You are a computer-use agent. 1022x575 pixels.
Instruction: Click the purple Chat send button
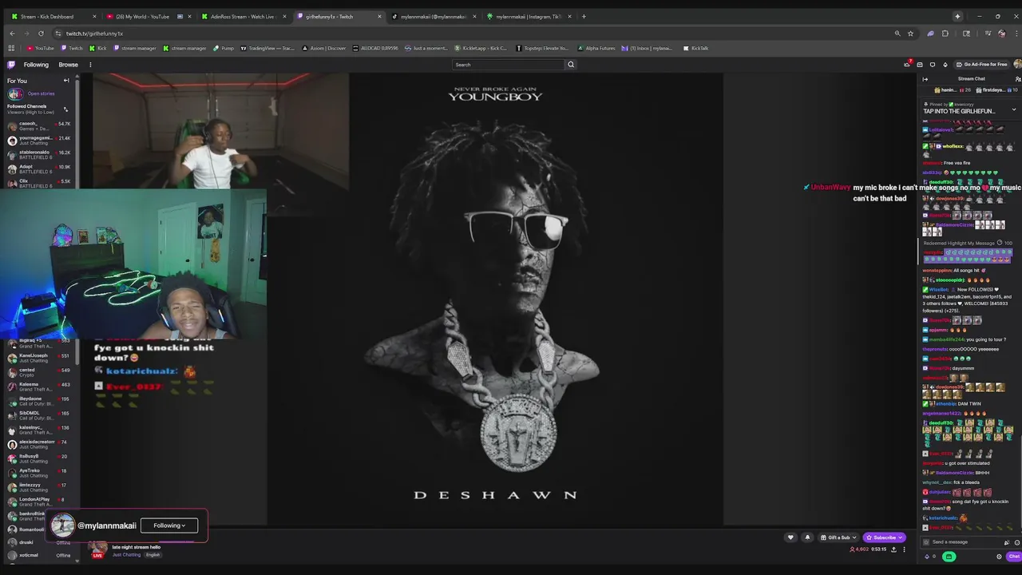(x=1014, y=557)
